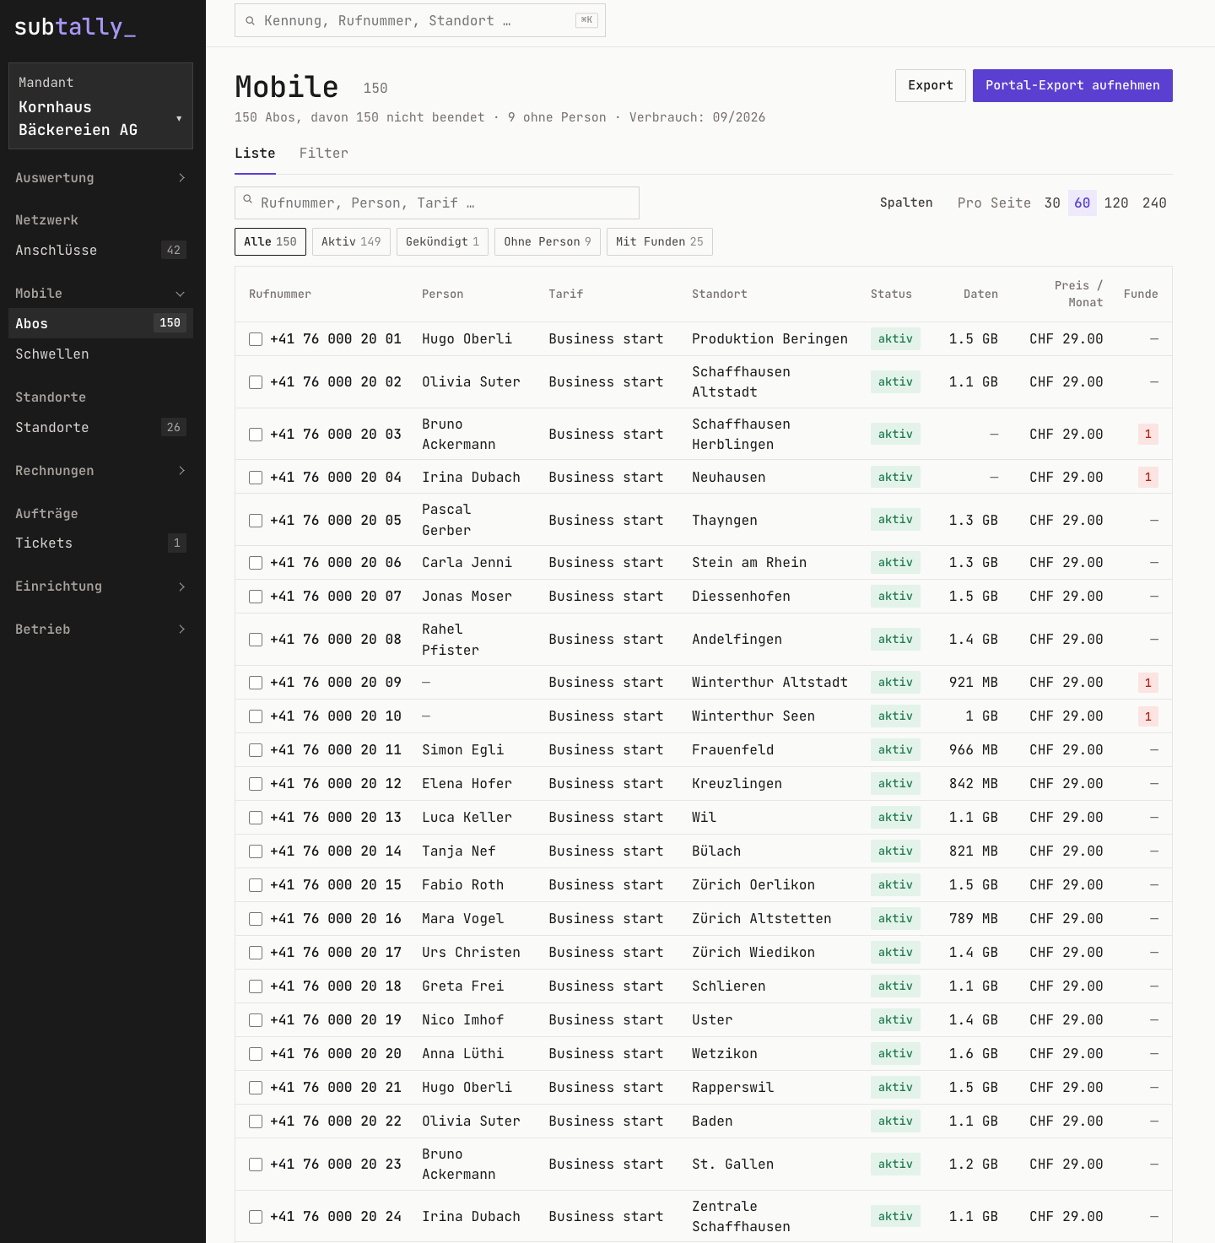Check the box next to Anna Lüthi
The image size is (1215, 1243).
[x=256, y=1054]
